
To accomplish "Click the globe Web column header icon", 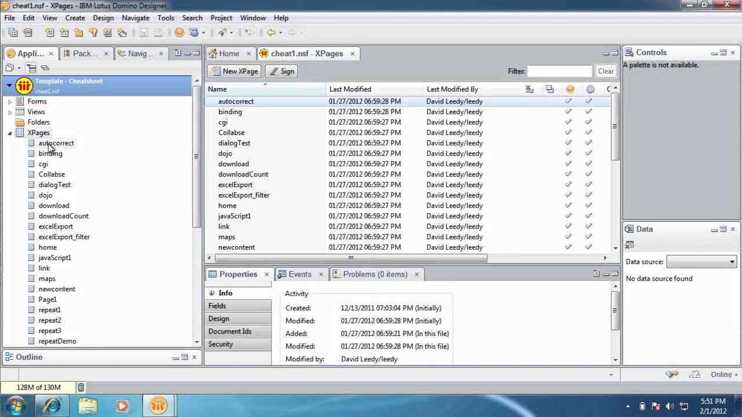I will tap(590, 89).
